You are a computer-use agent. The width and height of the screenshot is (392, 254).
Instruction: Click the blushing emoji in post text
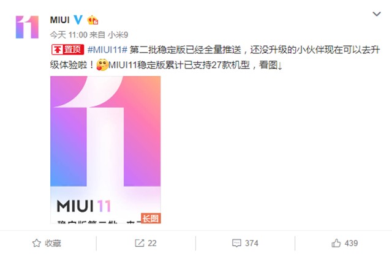[102, 65]
